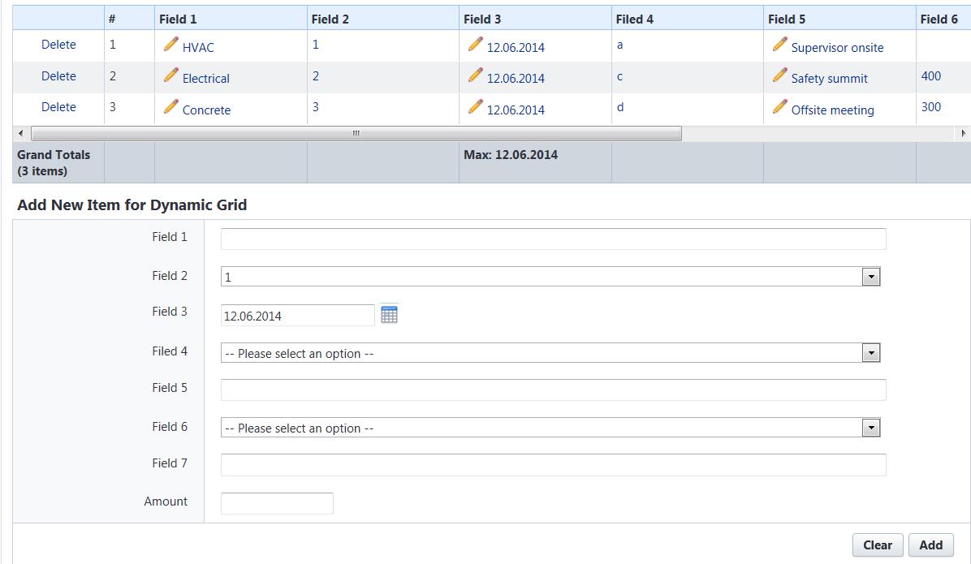This screenshot has width=971, height=564.
Task: Click the 400 value in Field 6
Action: pos(930,76)
